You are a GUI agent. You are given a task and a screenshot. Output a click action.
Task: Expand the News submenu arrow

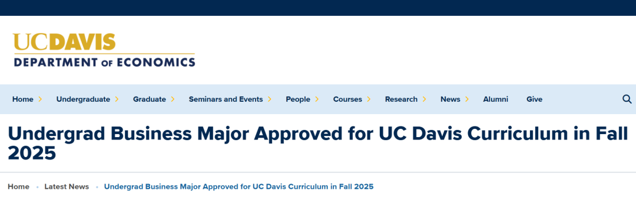point(467,99)
